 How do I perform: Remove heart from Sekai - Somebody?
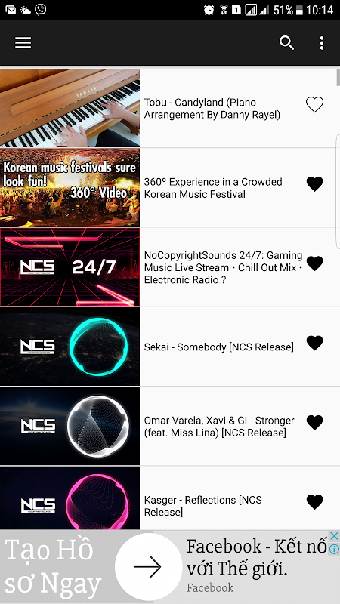314,343
